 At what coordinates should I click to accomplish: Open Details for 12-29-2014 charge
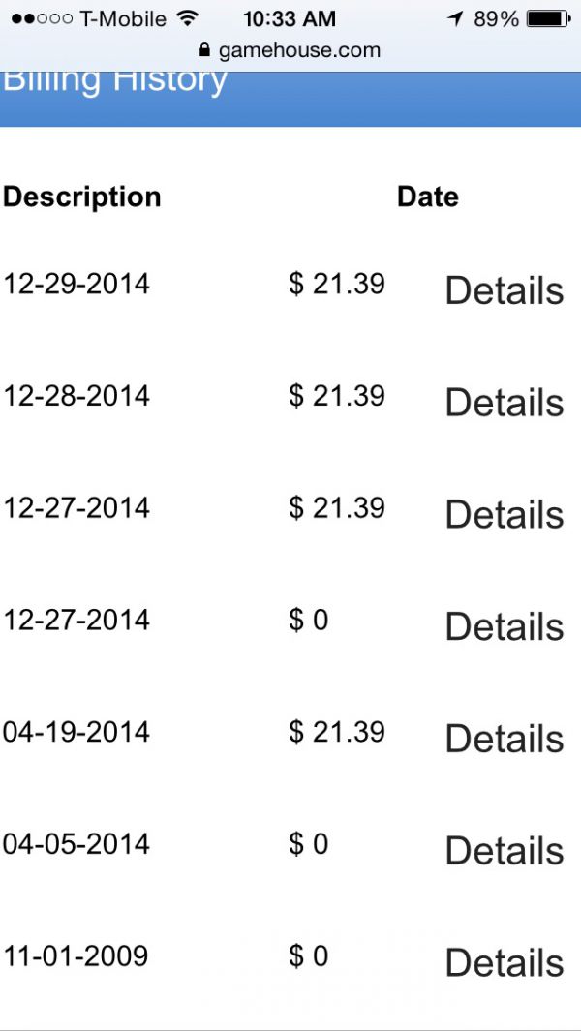(x=504, y=290)
